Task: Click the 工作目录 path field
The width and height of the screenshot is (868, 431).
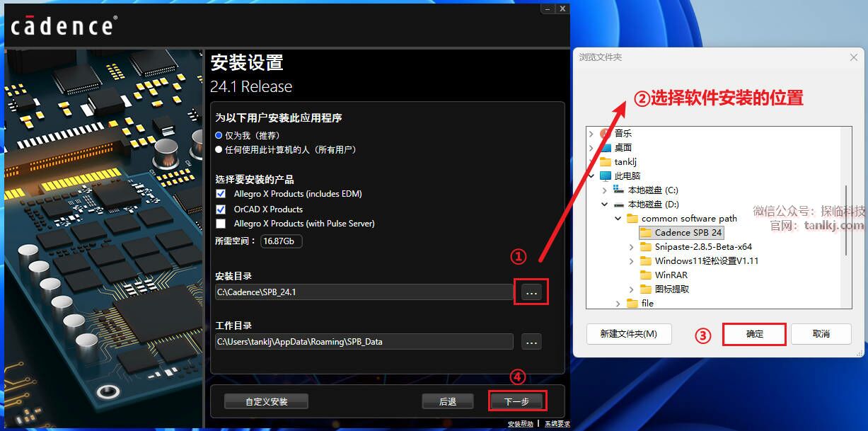Action: (364, 342)
